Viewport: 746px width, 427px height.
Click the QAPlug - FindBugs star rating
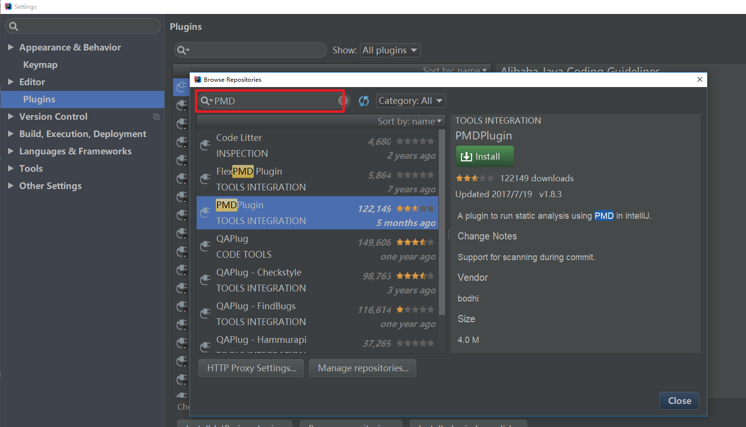(x=415, y=310)
